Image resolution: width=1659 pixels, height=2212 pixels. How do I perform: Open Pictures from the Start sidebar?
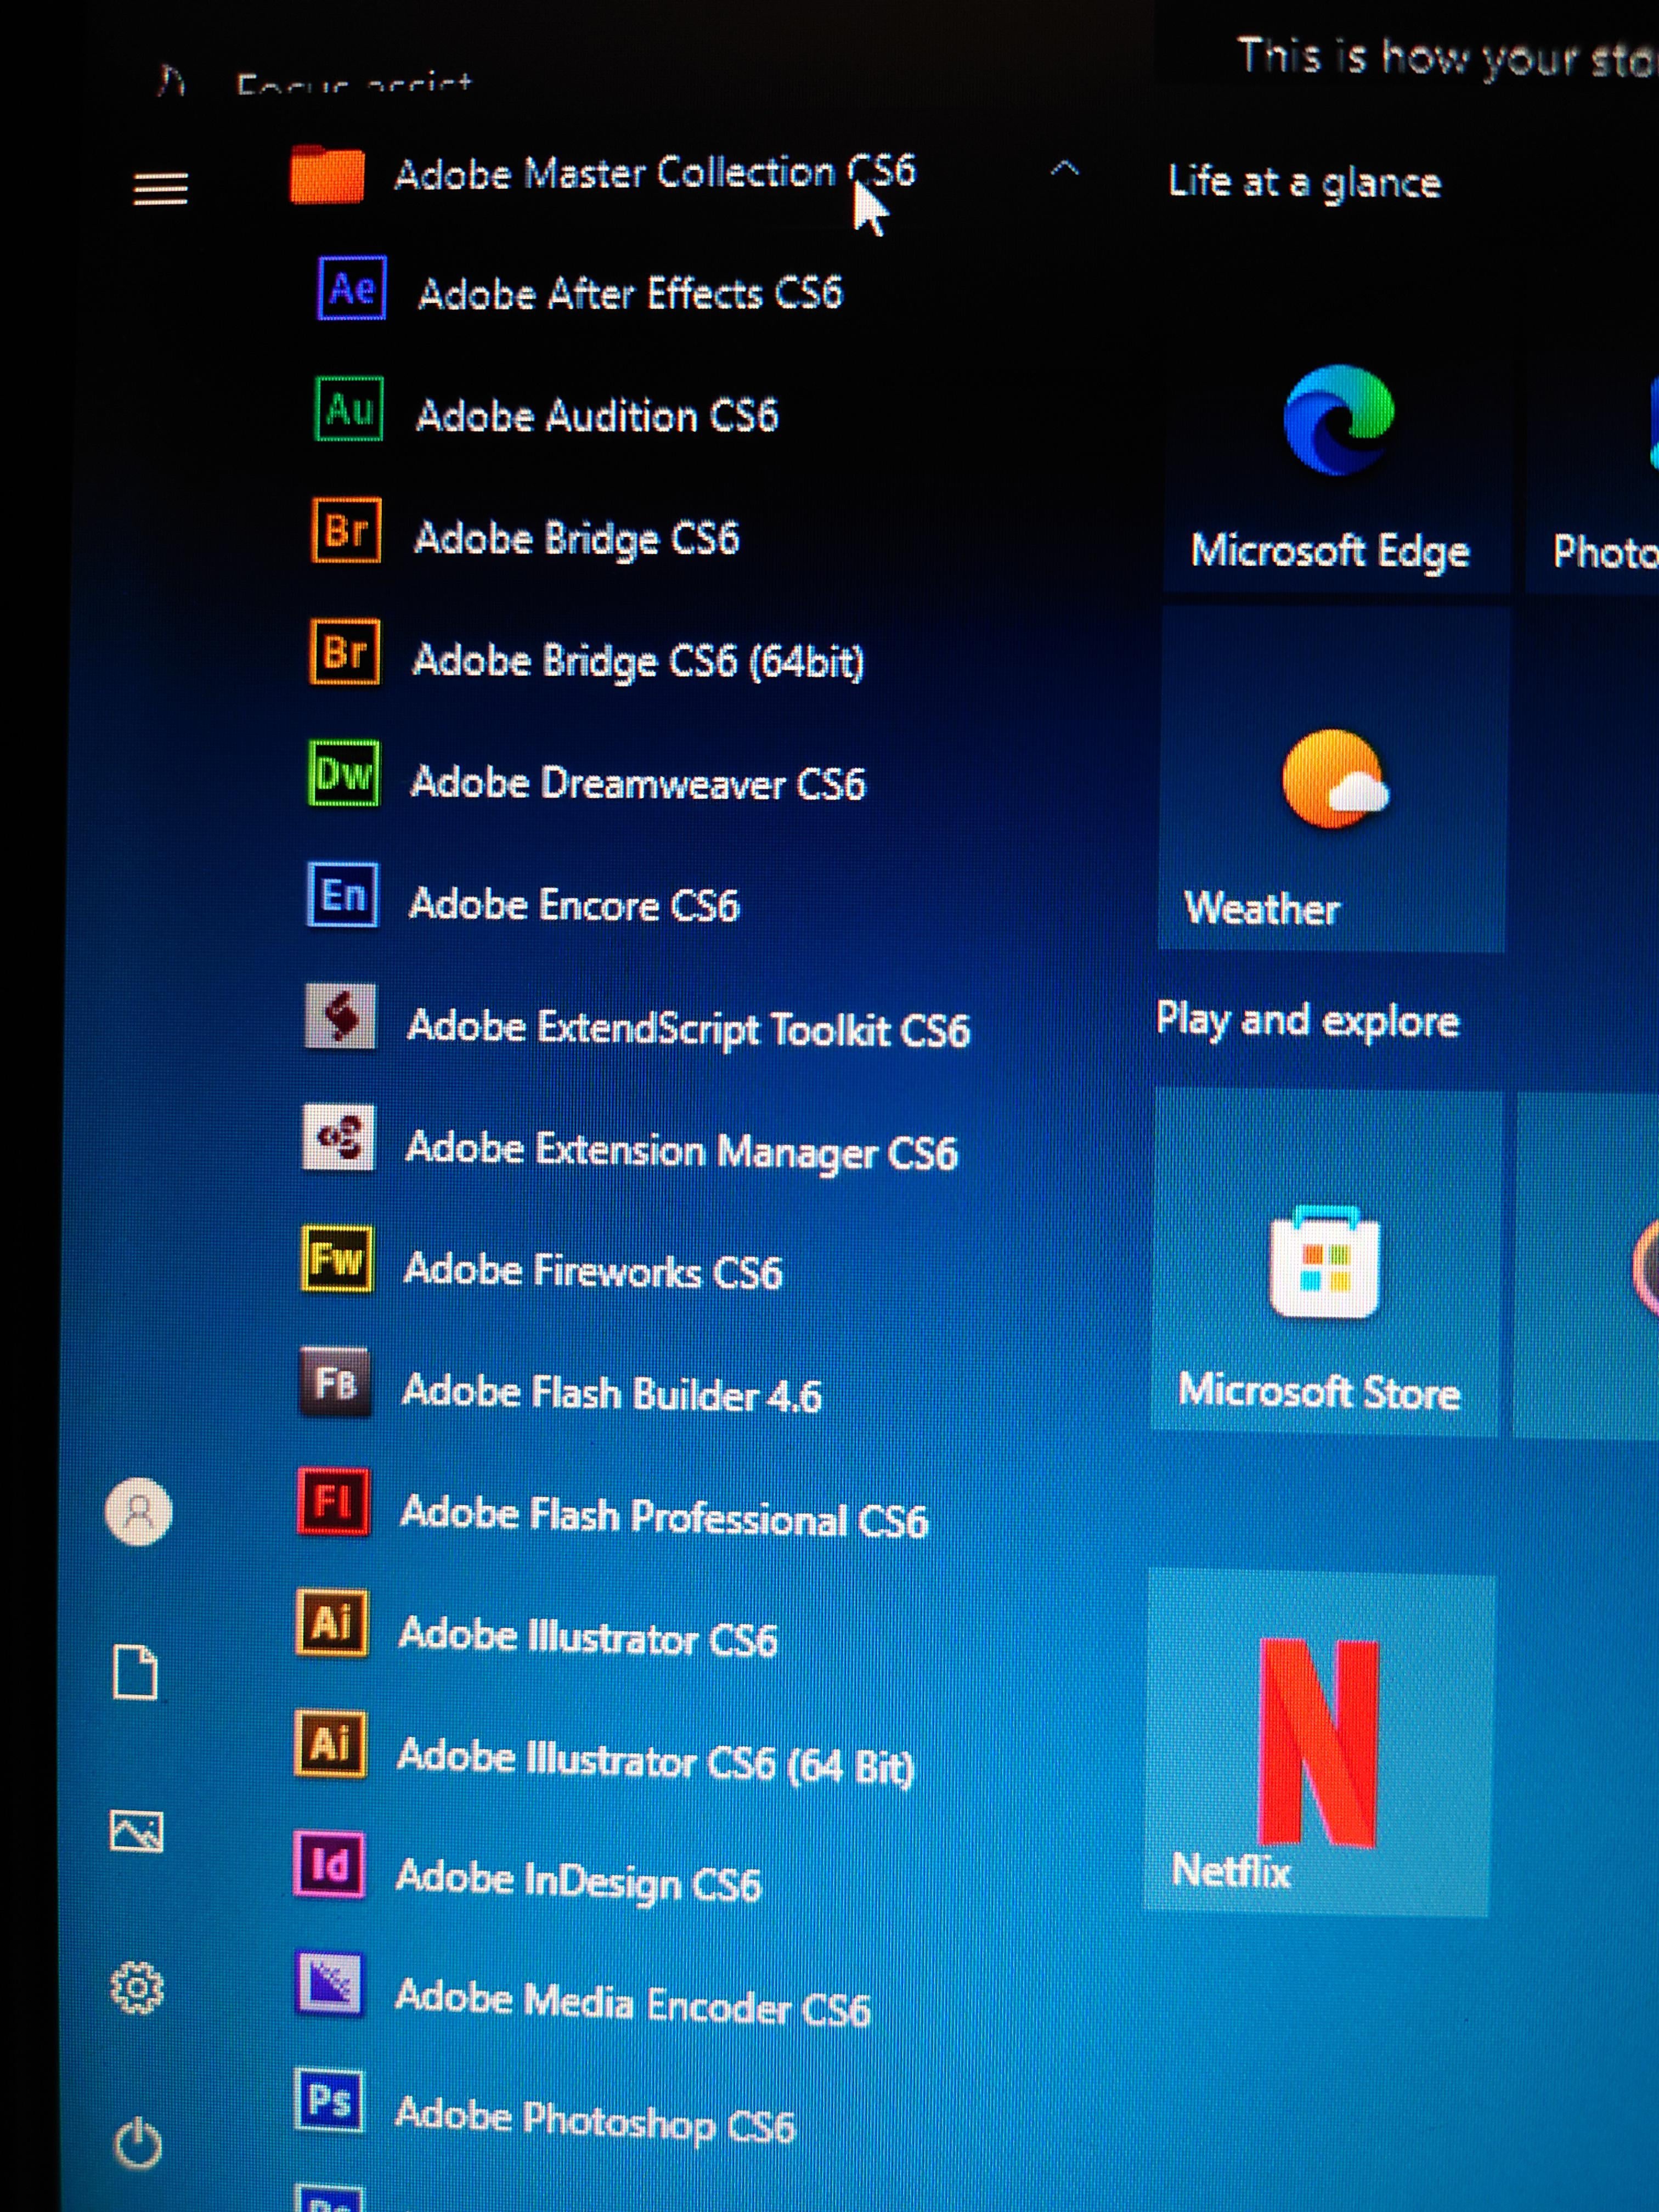(136, 1832)
